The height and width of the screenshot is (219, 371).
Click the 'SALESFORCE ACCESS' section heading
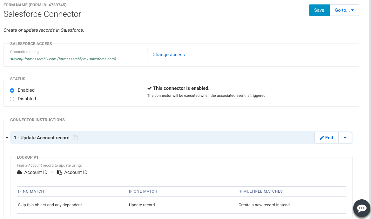[x=31, y=44]
